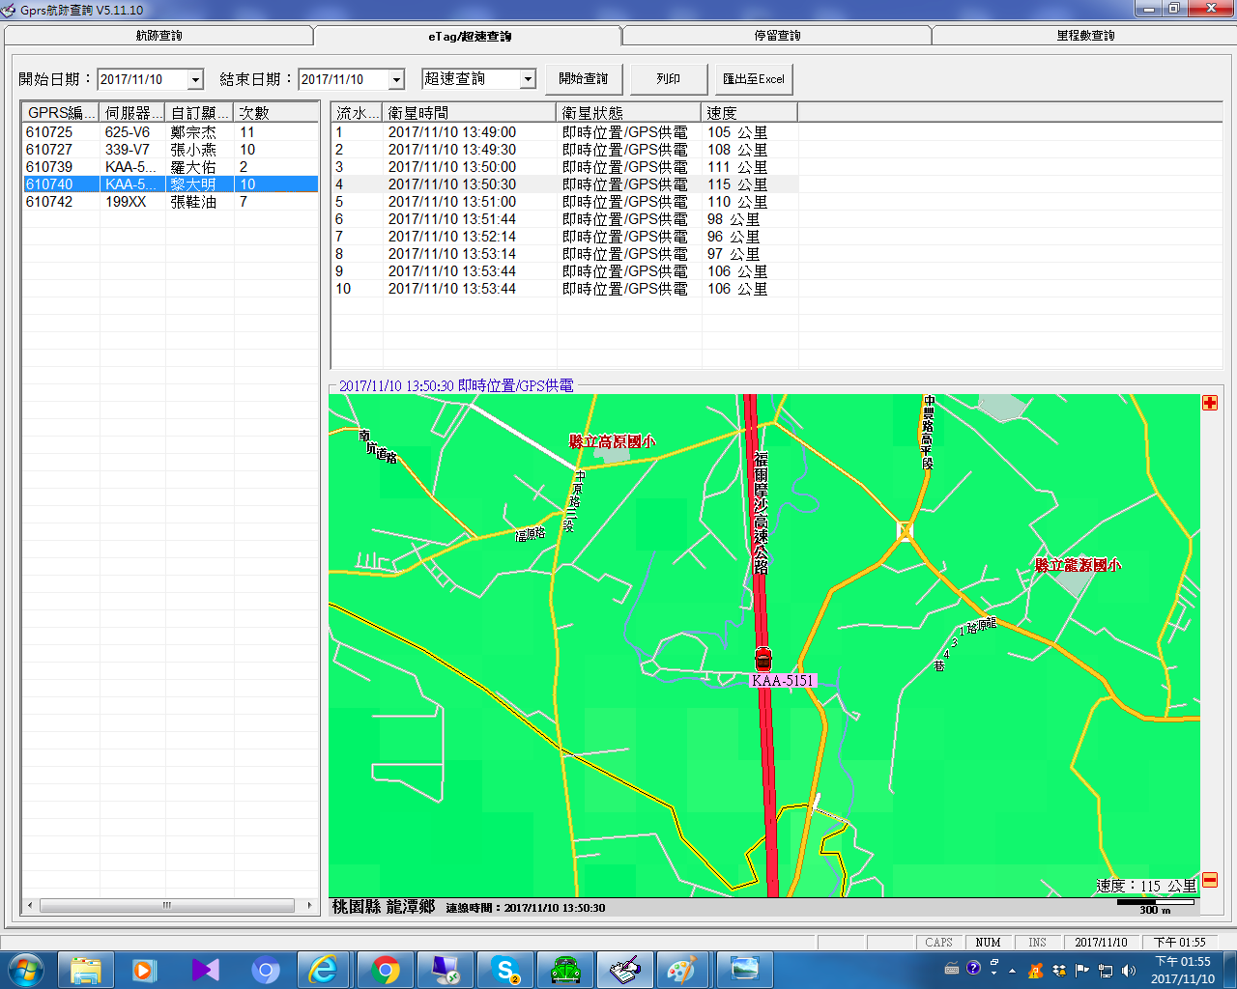Switch to the green car GPS app in the taskbar
Image resolution: width=1237 pixels, height=989 pixels.
coord(565,970)
